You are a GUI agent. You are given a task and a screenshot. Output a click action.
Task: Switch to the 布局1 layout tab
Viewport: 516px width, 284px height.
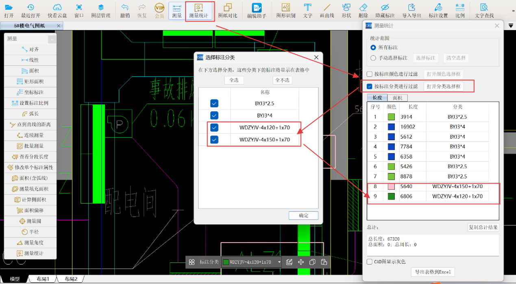click(x=43, y=279)
